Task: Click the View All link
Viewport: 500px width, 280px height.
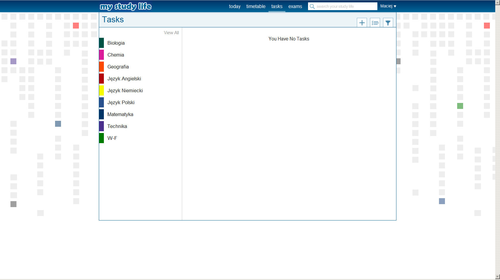Action: [x=171, y=33]
